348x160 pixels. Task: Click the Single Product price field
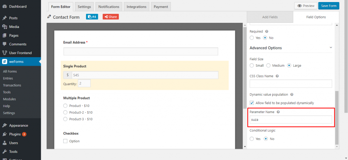(x=145, y=75)
